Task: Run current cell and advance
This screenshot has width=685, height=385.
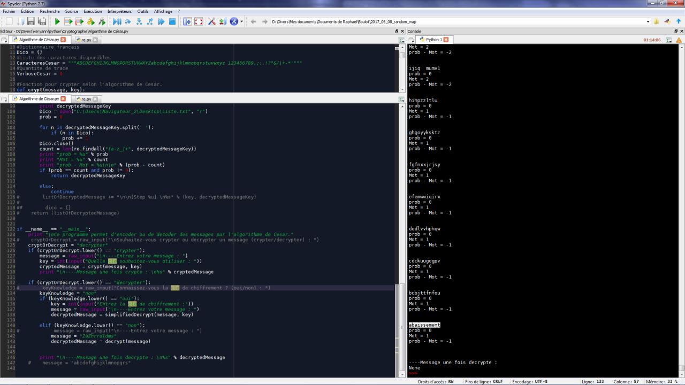Action: [x=79, y=21]
